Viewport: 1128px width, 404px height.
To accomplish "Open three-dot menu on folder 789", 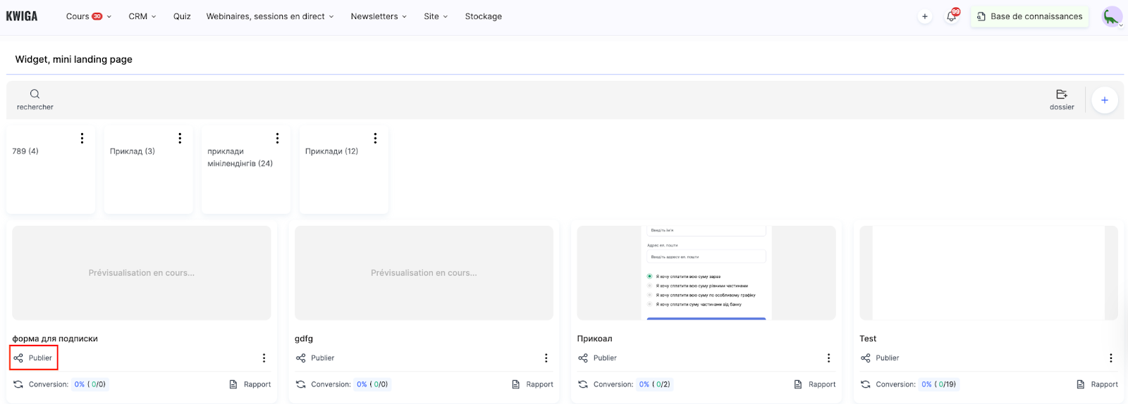I will 82,138.
